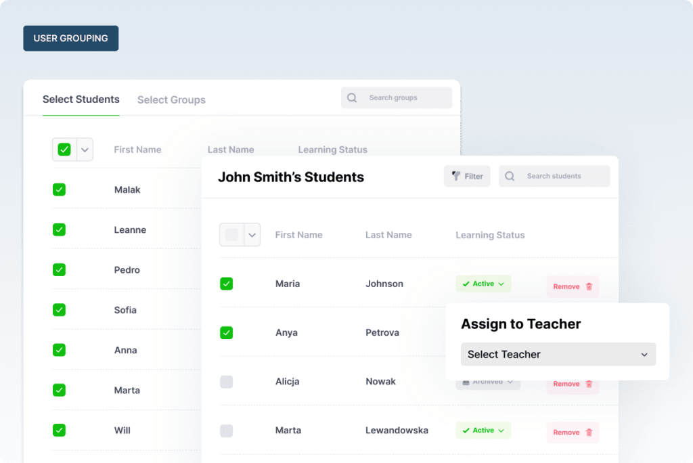Open the Select Teacher dropdown
This screenshot has width=693, height=463.
(x=558, y=354)
